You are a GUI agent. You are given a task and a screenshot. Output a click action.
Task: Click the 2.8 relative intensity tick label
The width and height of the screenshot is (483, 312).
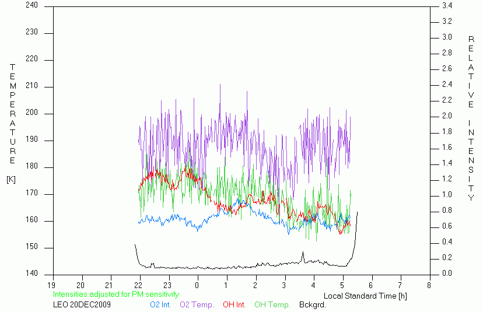click(x=447, y=52)
